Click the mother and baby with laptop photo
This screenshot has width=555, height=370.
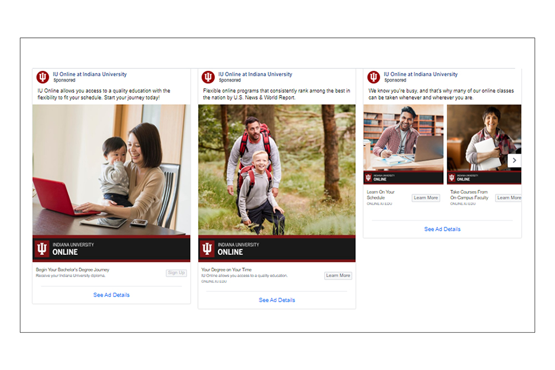(112, 170)
